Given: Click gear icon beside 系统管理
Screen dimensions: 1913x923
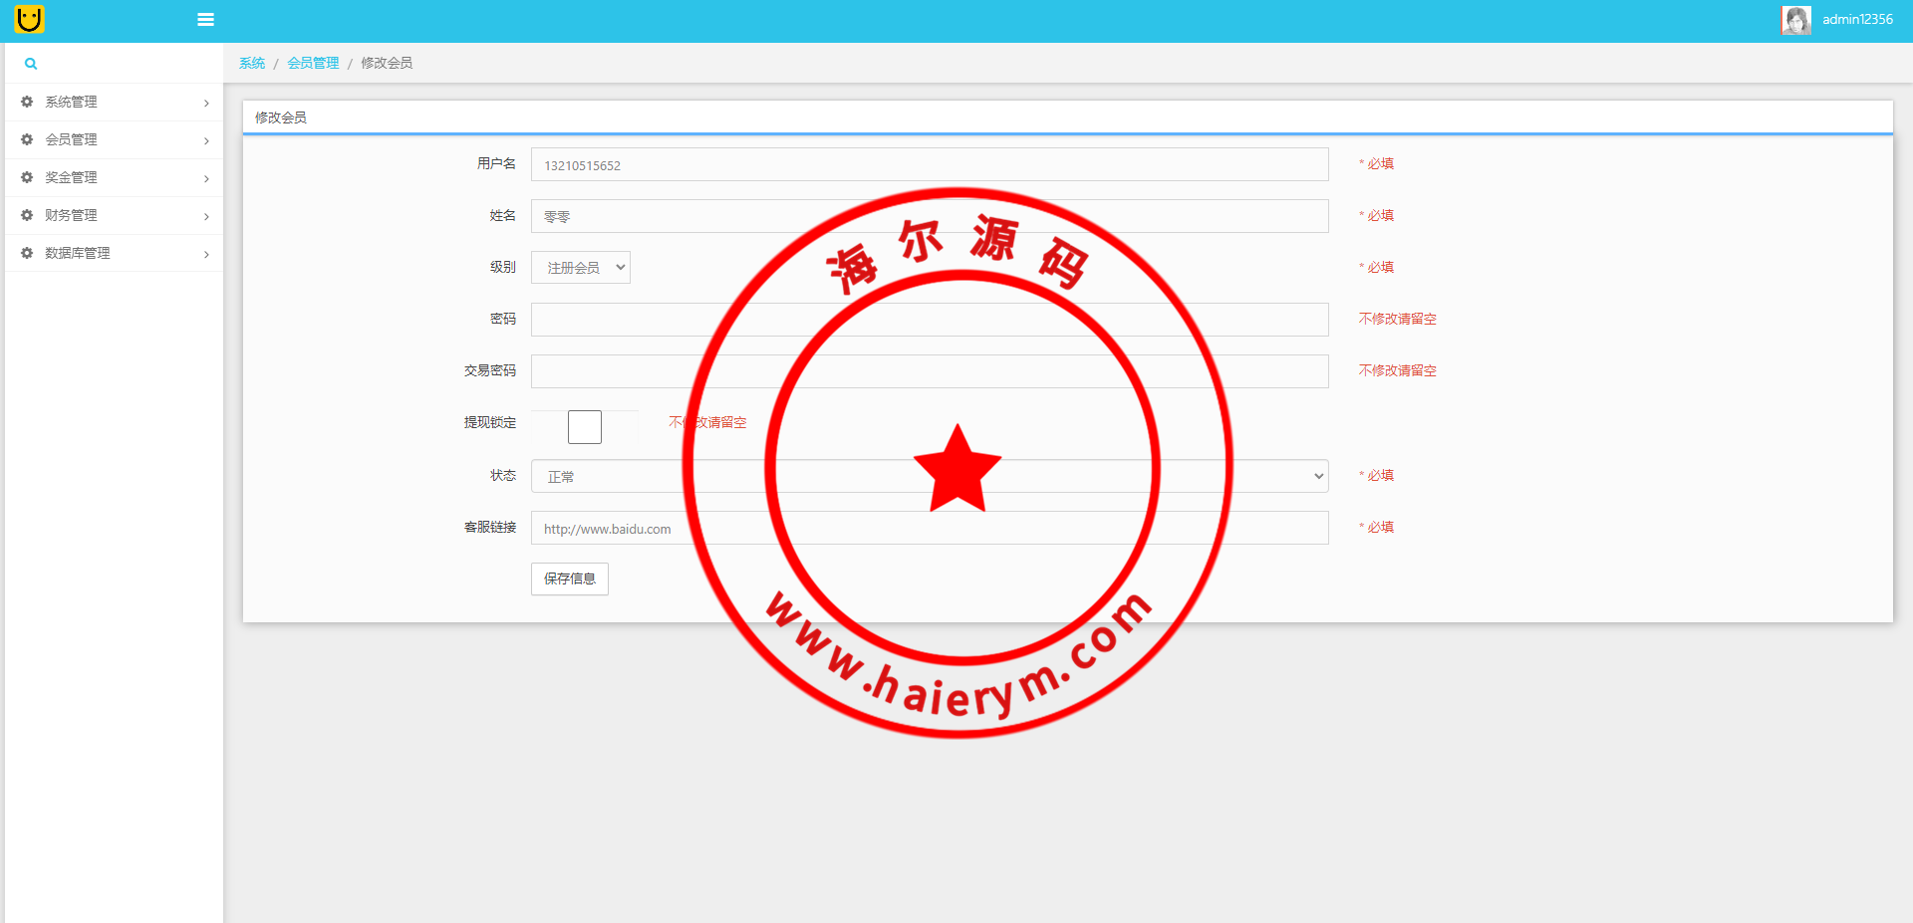Looking at the screenshot, I should click(27, 102).
